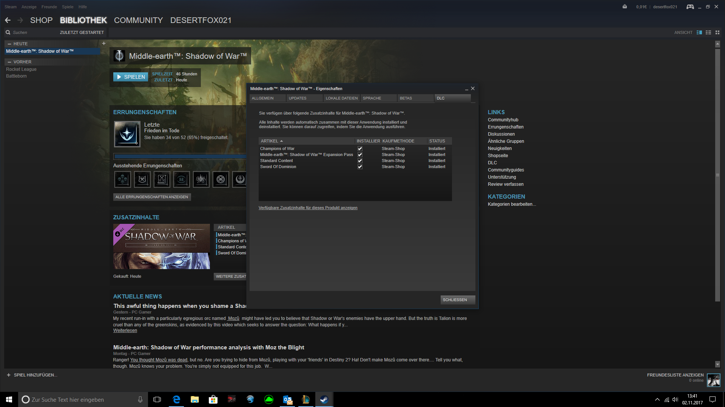Click the Big Picture controller icon
725x407 pixels.
pos(690,7)
